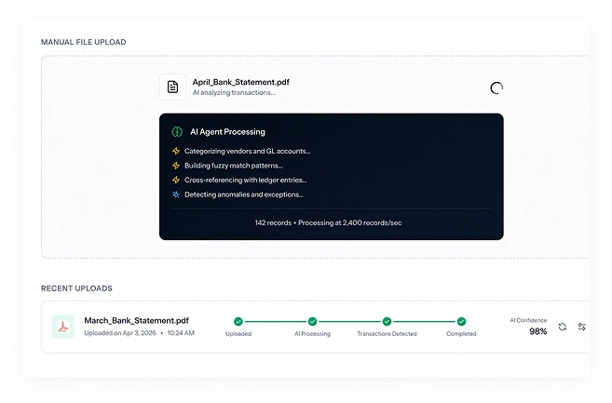
Task: Click 'Cross-referencing with ledger entries...' line
Action: 246,180
